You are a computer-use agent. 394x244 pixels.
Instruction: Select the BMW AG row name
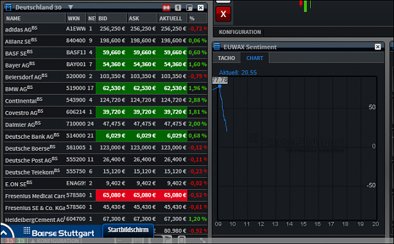point(19,88)
